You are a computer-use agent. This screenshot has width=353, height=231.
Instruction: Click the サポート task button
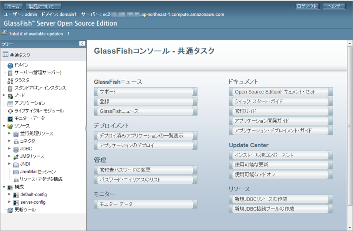[146, 92]
